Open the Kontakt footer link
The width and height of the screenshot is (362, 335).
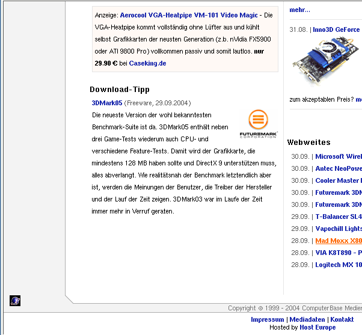(x=342, y=319)
